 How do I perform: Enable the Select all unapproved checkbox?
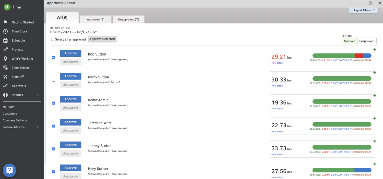coord(53,39)
